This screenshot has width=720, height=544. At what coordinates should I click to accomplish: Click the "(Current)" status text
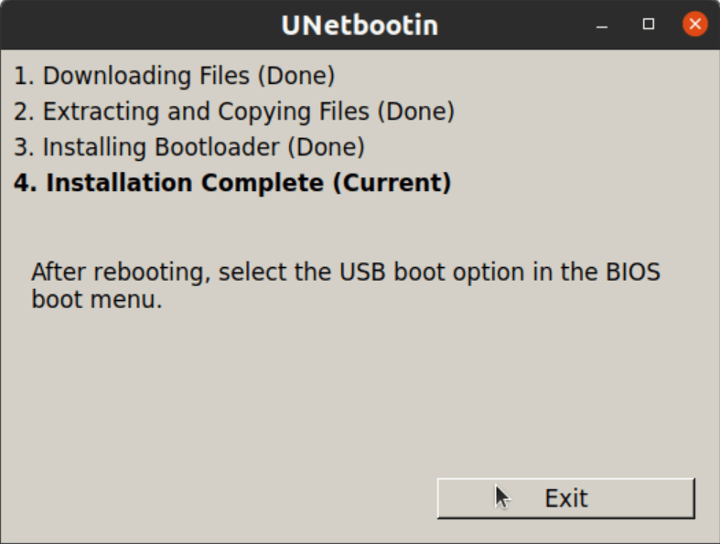(x=392, y=183)
